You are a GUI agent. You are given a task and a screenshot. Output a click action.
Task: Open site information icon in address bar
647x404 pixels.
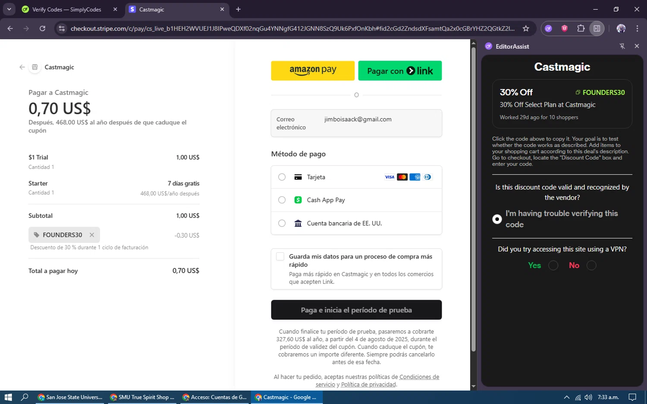pyautogui.click(x=62, y=28)
